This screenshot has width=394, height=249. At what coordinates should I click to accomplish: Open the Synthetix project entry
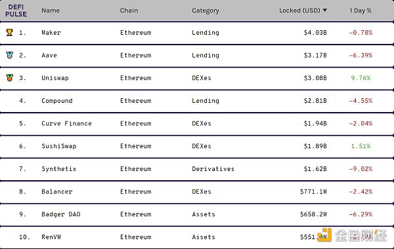click(59, 169)
